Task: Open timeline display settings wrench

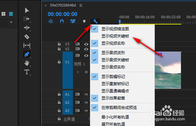Action: (95, 21)
